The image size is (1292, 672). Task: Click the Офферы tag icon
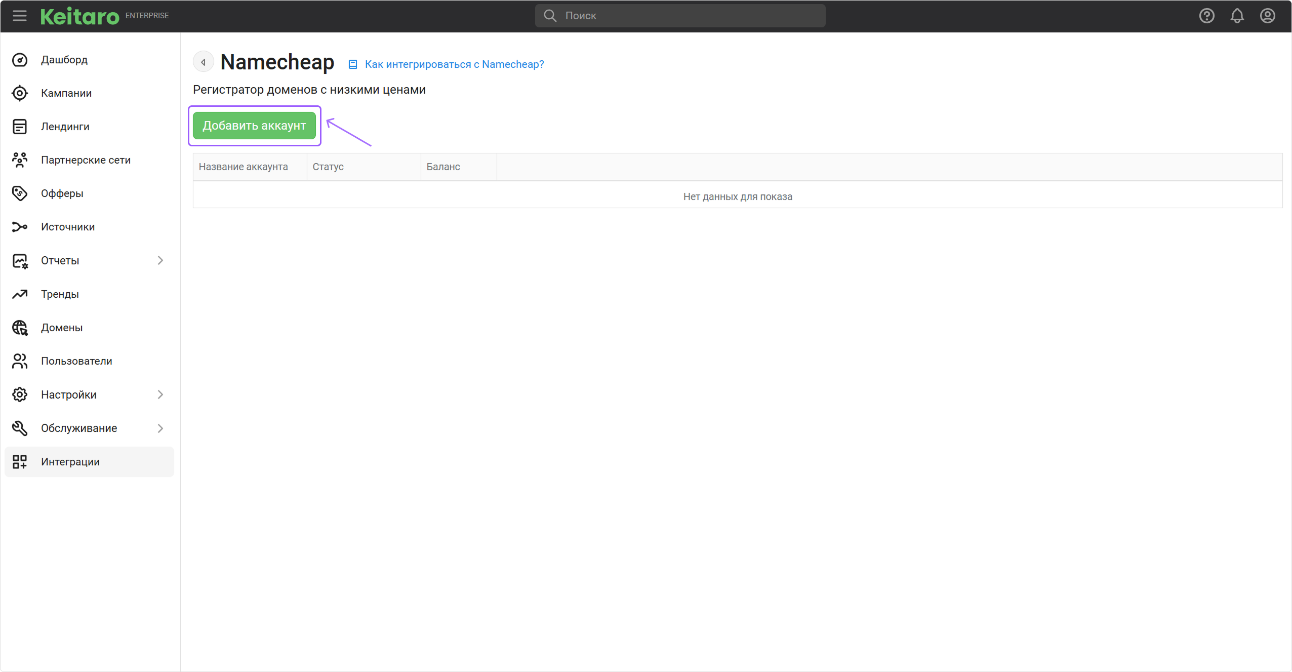click(20, 193)
